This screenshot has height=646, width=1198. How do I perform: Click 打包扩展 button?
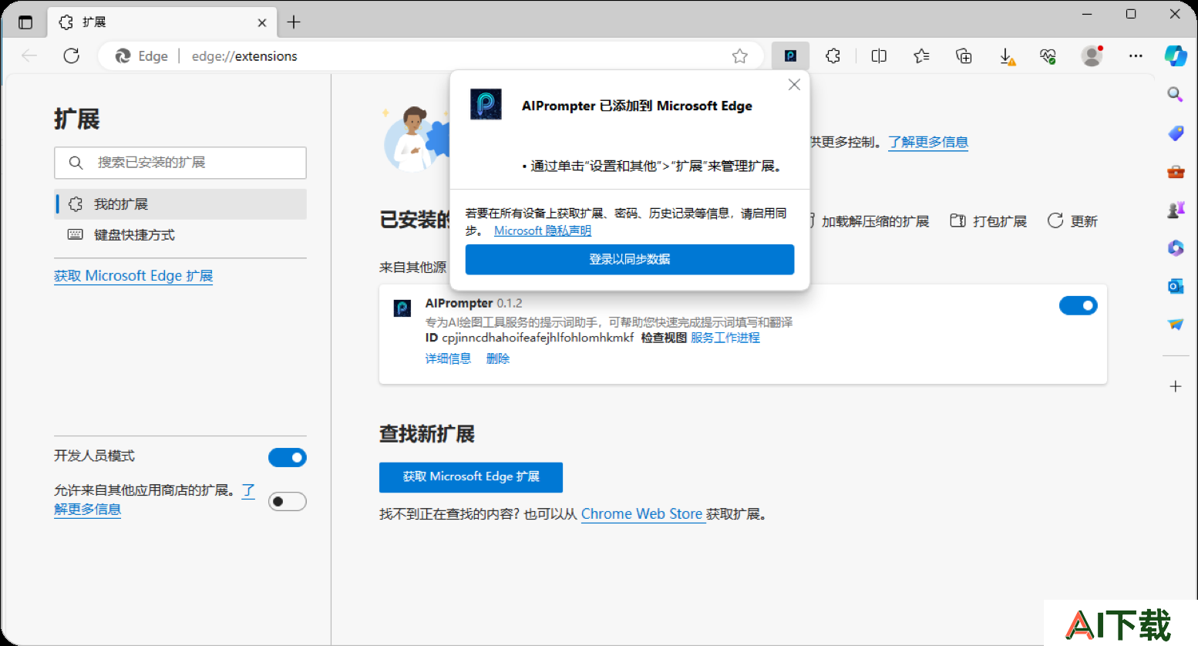pyautogui.click(x=988, y=221)
